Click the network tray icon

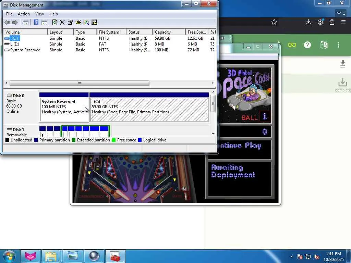click(308, 256)
